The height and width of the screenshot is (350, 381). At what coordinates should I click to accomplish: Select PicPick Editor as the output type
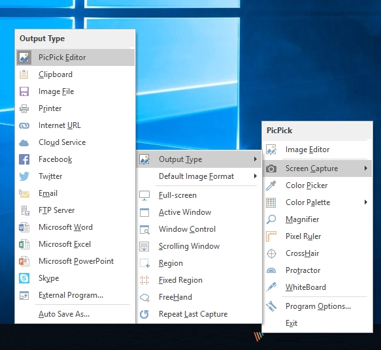coord(75,57)
